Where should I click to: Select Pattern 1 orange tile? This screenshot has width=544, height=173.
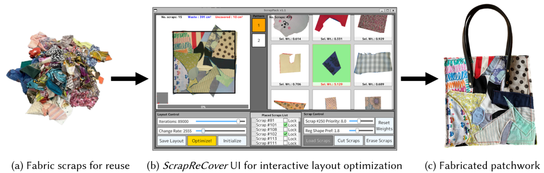[x=258, y=25]
